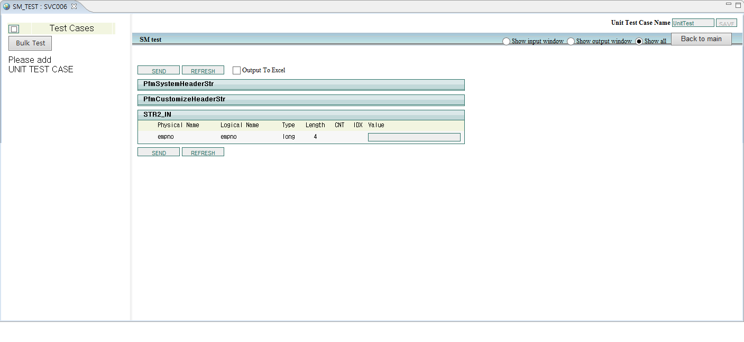The image size is (744, 342).
Task: Select the Show output window option
Action: pyautogui.click(x=571, y=41)
